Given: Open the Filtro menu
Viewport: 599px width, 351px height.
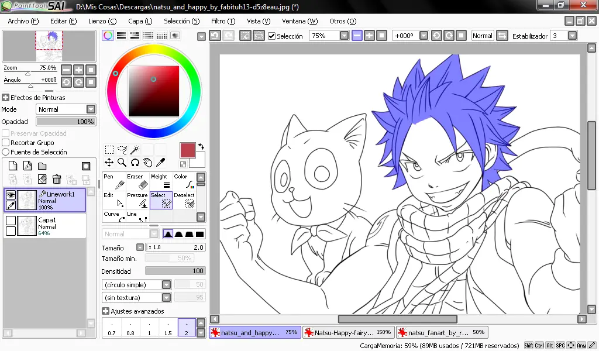Looking at the screenshot, I should point(223,21).
